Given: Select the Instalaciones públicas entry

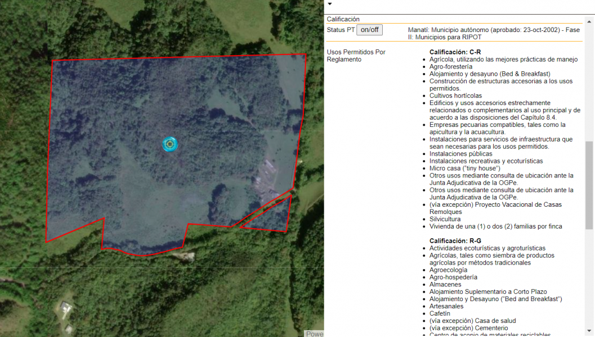Looking at the screenshot, I should [460, 153].
